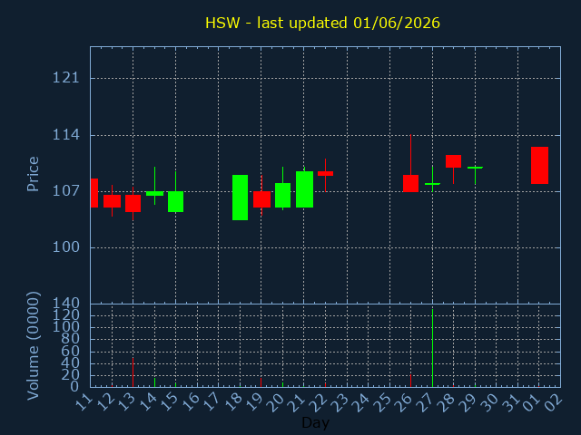Click the tall green volume bar on day 27

coord(432,348)
